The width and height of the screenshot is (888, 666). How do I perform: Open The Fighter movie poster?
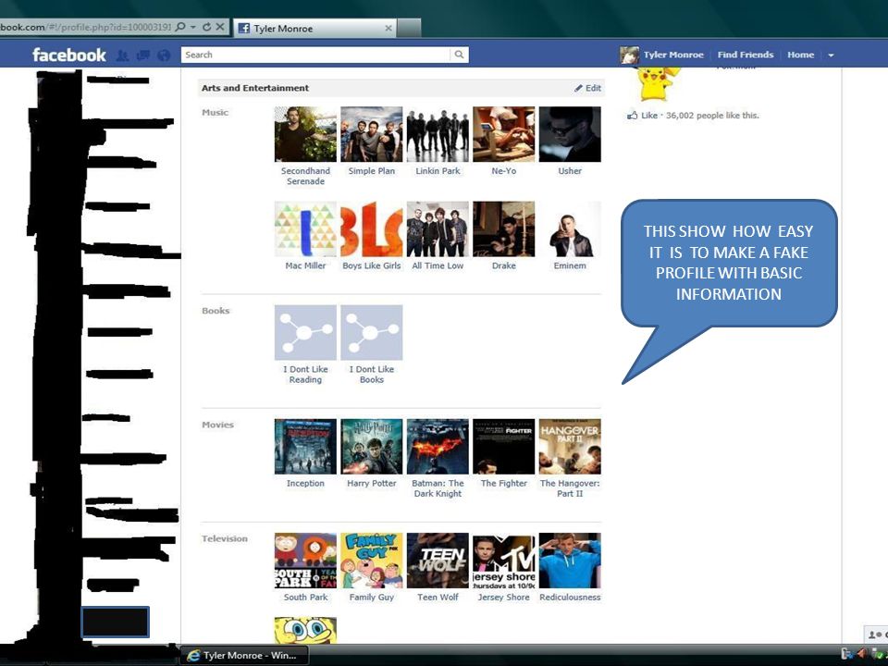coord(503,446)
